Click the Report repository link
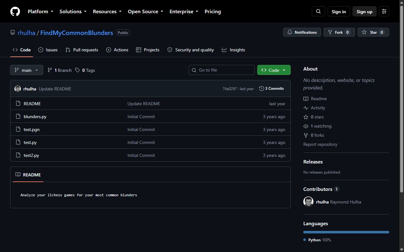The width and height of the screenshot is (404, 252). click(x=320, y=144)
